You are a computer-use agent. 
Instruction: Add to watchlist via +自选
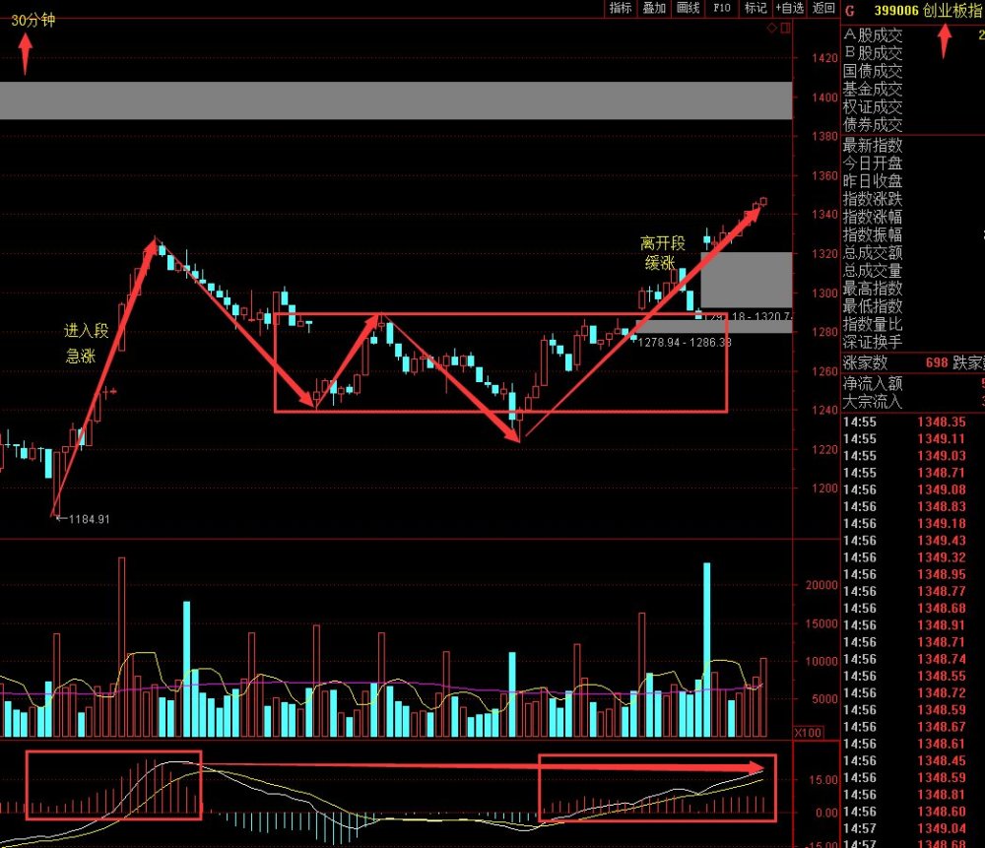789,8
